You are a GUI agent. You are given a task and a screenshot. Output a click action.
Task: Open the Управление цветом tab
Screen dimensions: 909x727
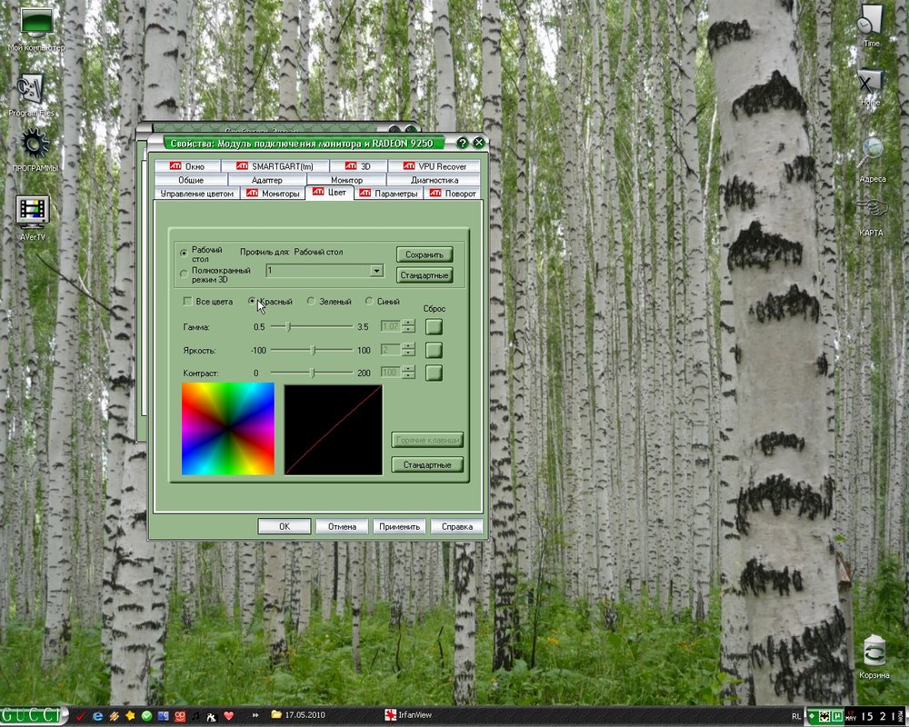(x=196, y=194)
